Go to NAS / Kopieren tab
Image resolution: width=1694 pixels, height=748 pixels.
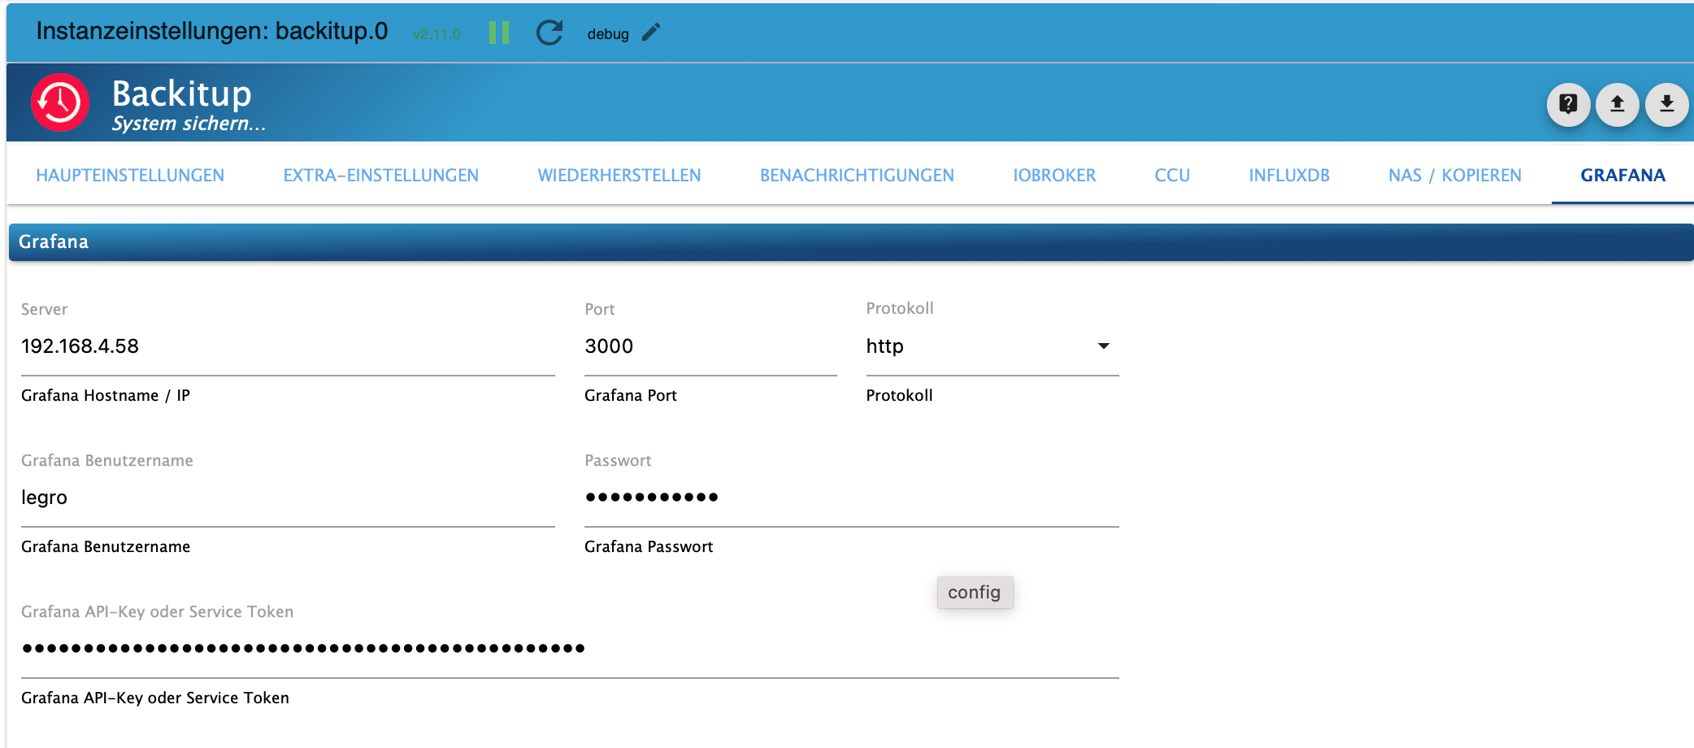[x=1455, y=176]
